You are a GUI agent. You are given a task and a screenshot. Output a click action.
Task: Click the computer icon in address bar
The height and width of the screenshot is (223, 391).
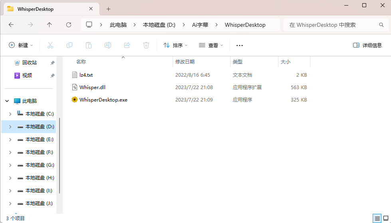pyautogui.click(x=89, y=25)
